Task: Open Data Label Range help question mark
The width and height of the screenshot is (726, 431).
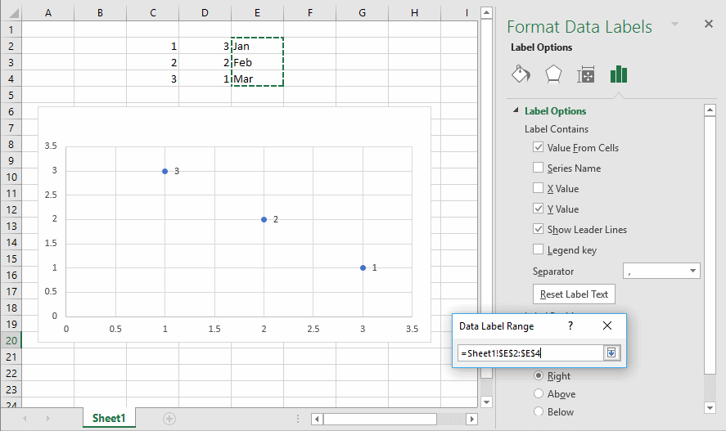Action: 570,326
